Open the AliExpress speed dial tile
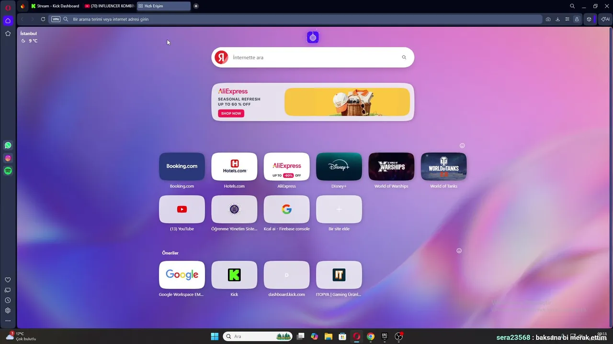 pos(286,166)
